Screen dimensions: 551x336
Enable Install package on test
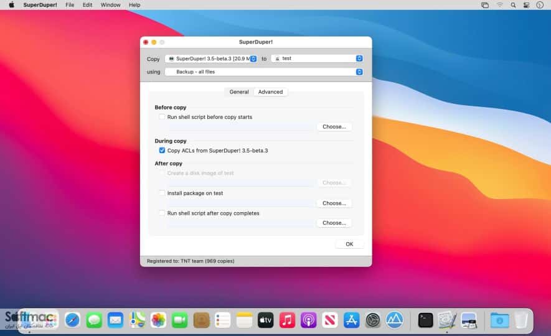(x=162, y=193)
